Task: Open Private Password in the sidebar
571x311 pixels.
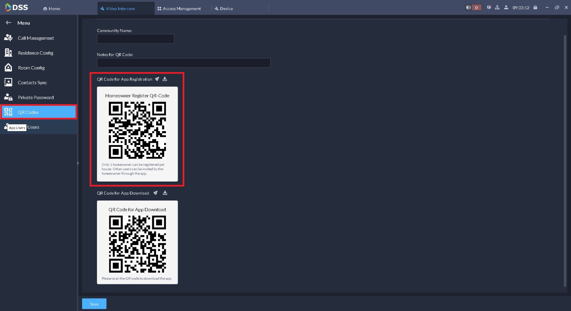Action: tap(38, 97)
